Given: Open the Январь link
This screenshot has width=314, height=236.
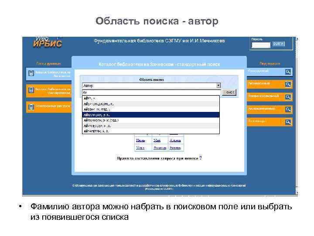Looking at the screenshot, I should (x=175, y=148).
